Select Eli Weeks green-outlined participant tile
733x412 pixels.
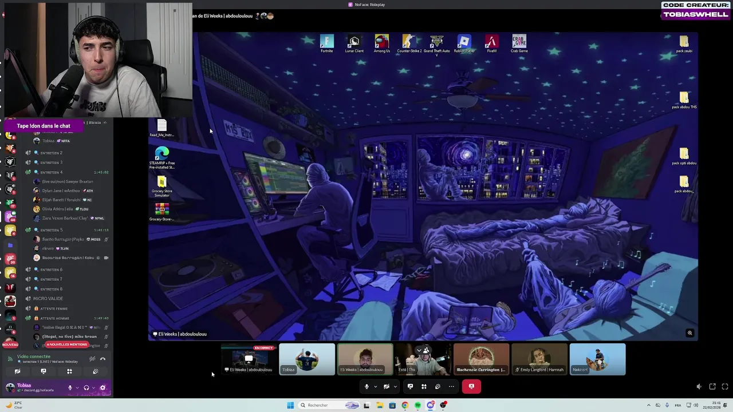coord(365,359)
